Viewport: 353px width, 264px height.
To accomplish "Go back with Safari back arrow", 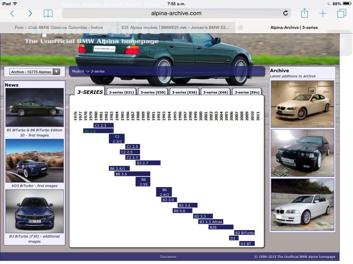I will [x=12, y=13].
